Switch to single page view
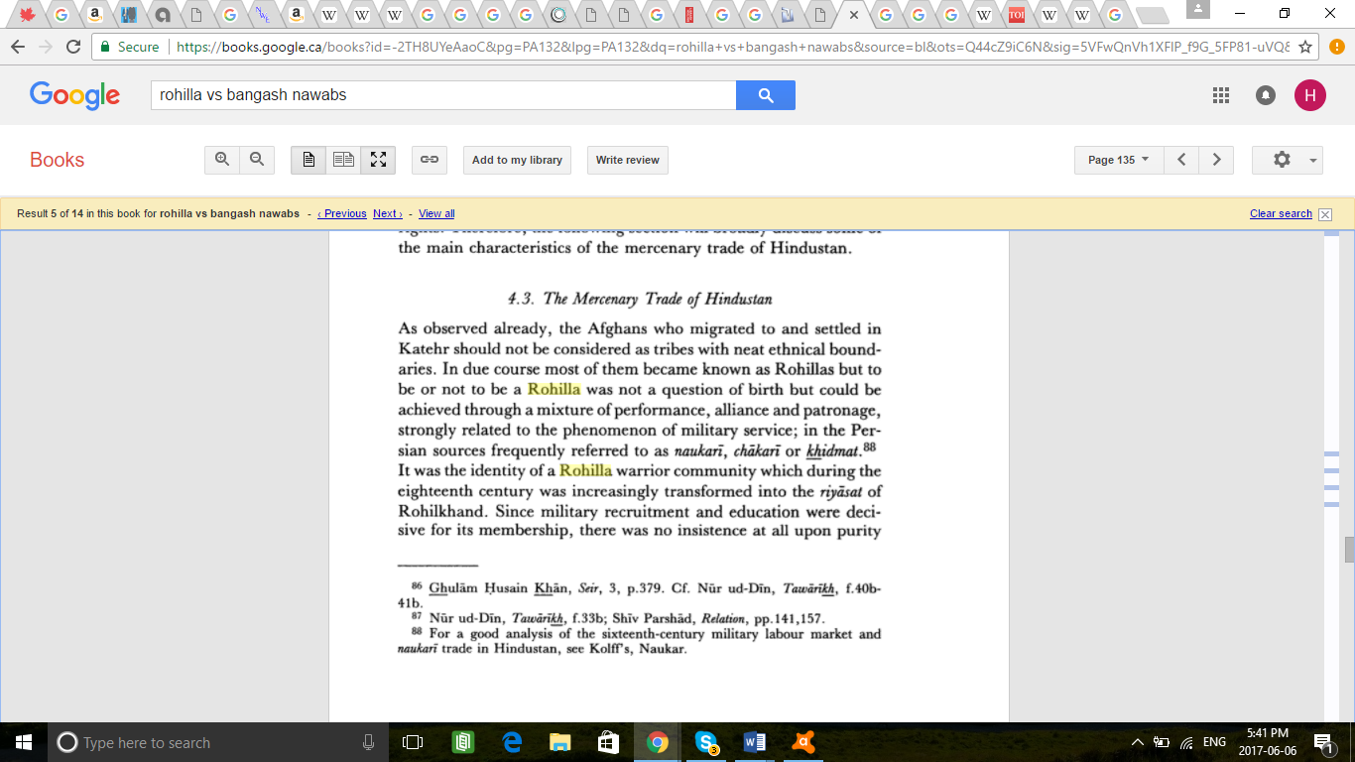The image size is (1355, 762). [x=308, y=160]
